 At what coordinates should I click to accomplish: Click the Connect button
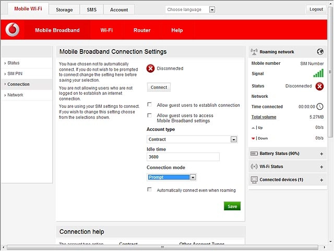point(159,87)
